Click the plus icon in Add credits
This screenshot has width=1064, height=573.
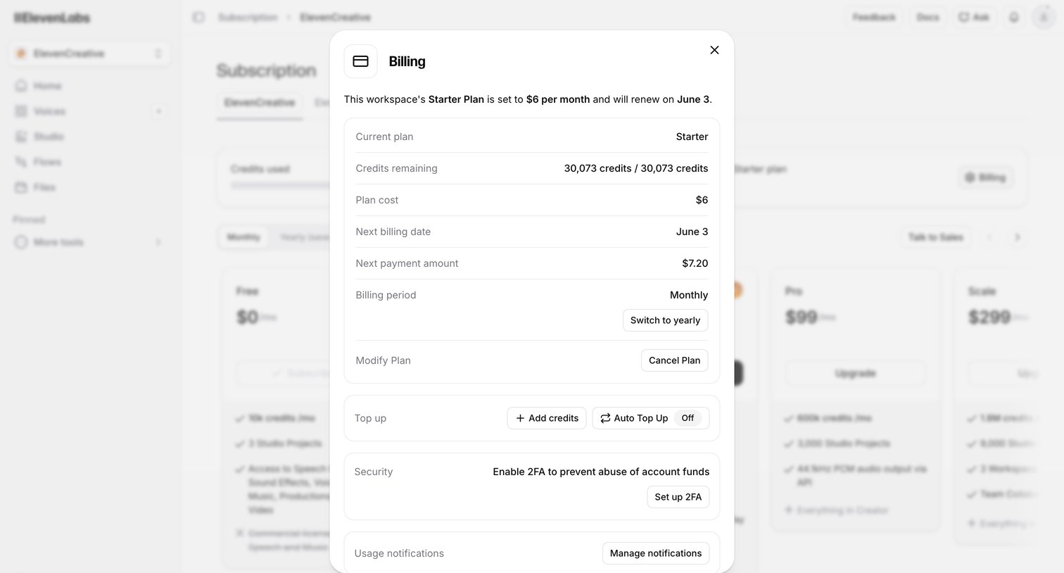point(520,418)
